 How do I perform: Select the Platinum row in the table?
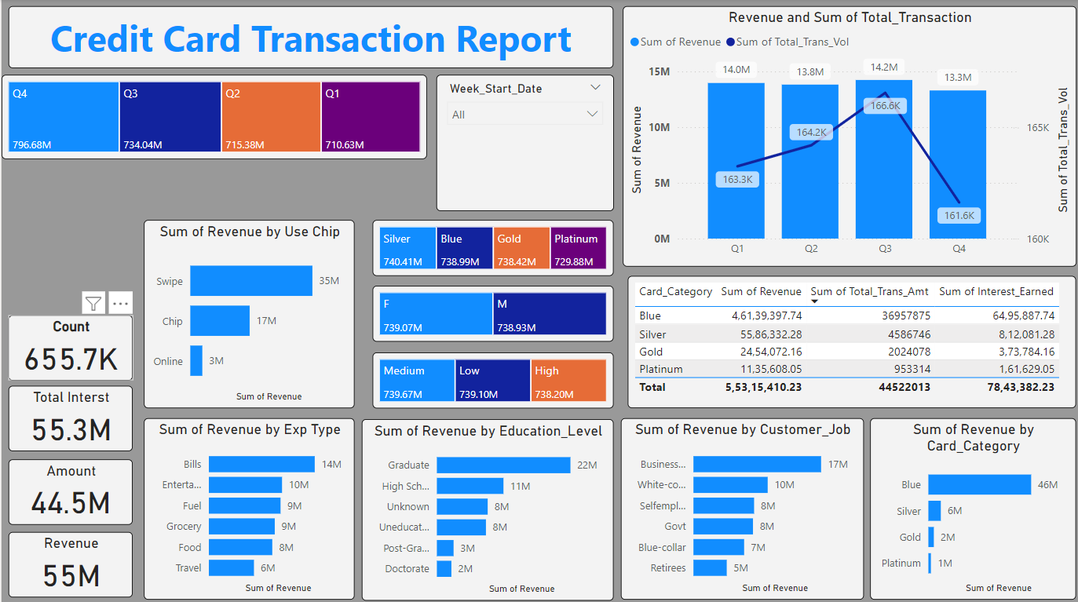click(x=660, y=369)
